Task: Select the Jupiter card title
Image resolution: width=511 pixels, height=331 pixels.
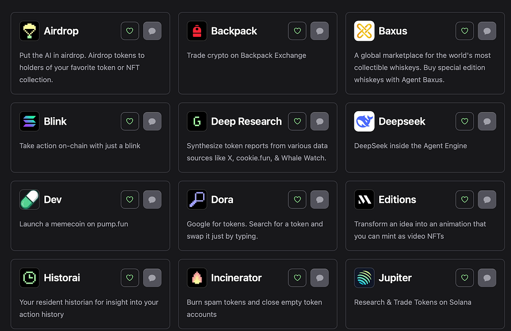Action: [x=395, y=278]
